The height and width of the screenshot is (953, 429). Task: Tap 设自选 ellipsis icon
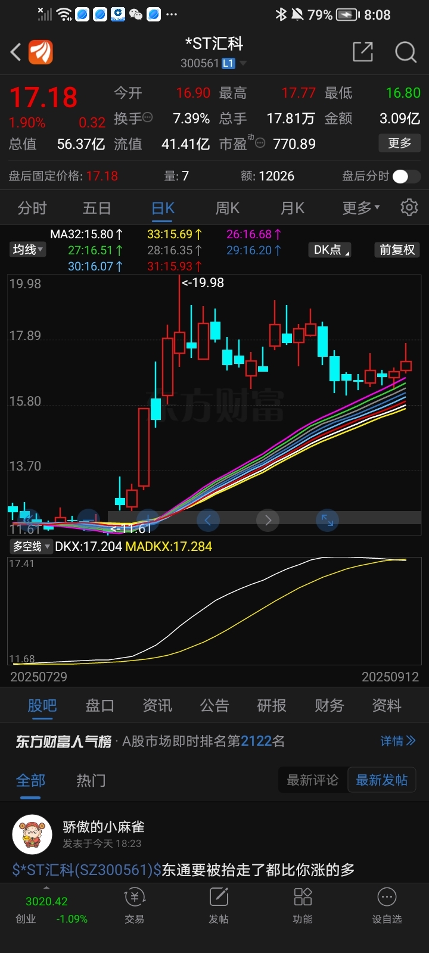[387, 897]
